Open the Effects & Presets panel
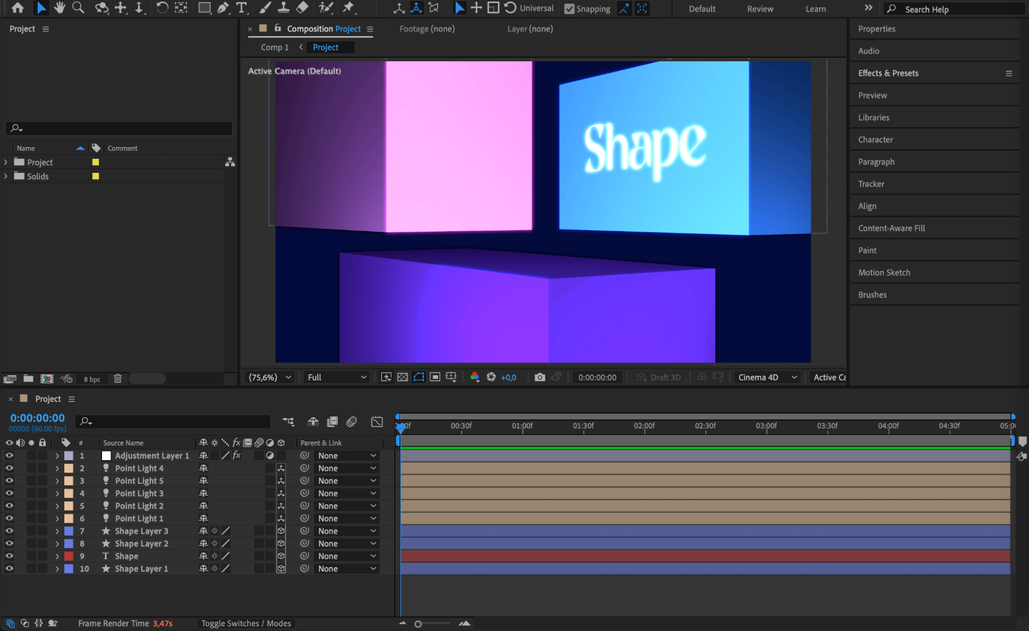This screenshot has width=1029, height=631. [888, 73]
